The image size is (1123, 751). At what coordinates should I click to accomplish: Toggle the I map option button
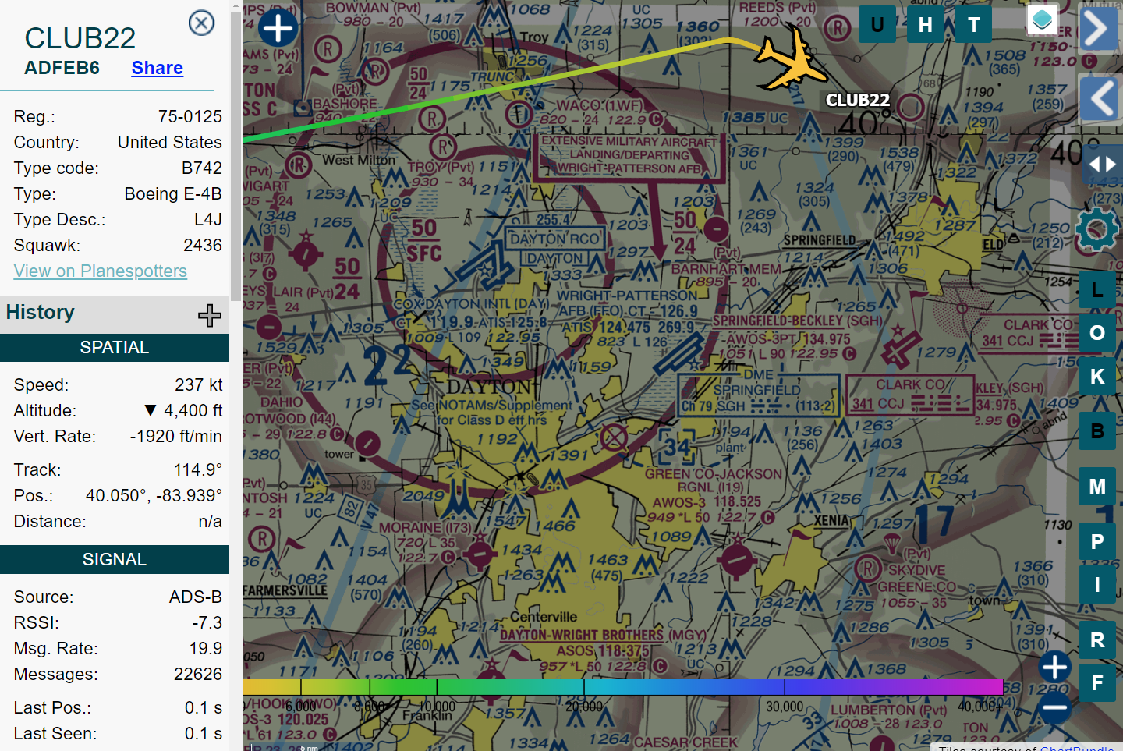(1097, 584)
